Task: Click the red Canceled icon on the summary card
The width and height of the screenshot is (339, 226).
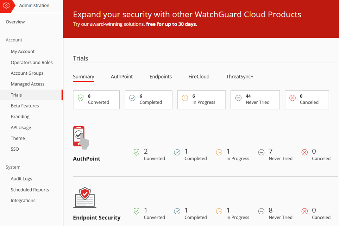Action: click(292, 98)
